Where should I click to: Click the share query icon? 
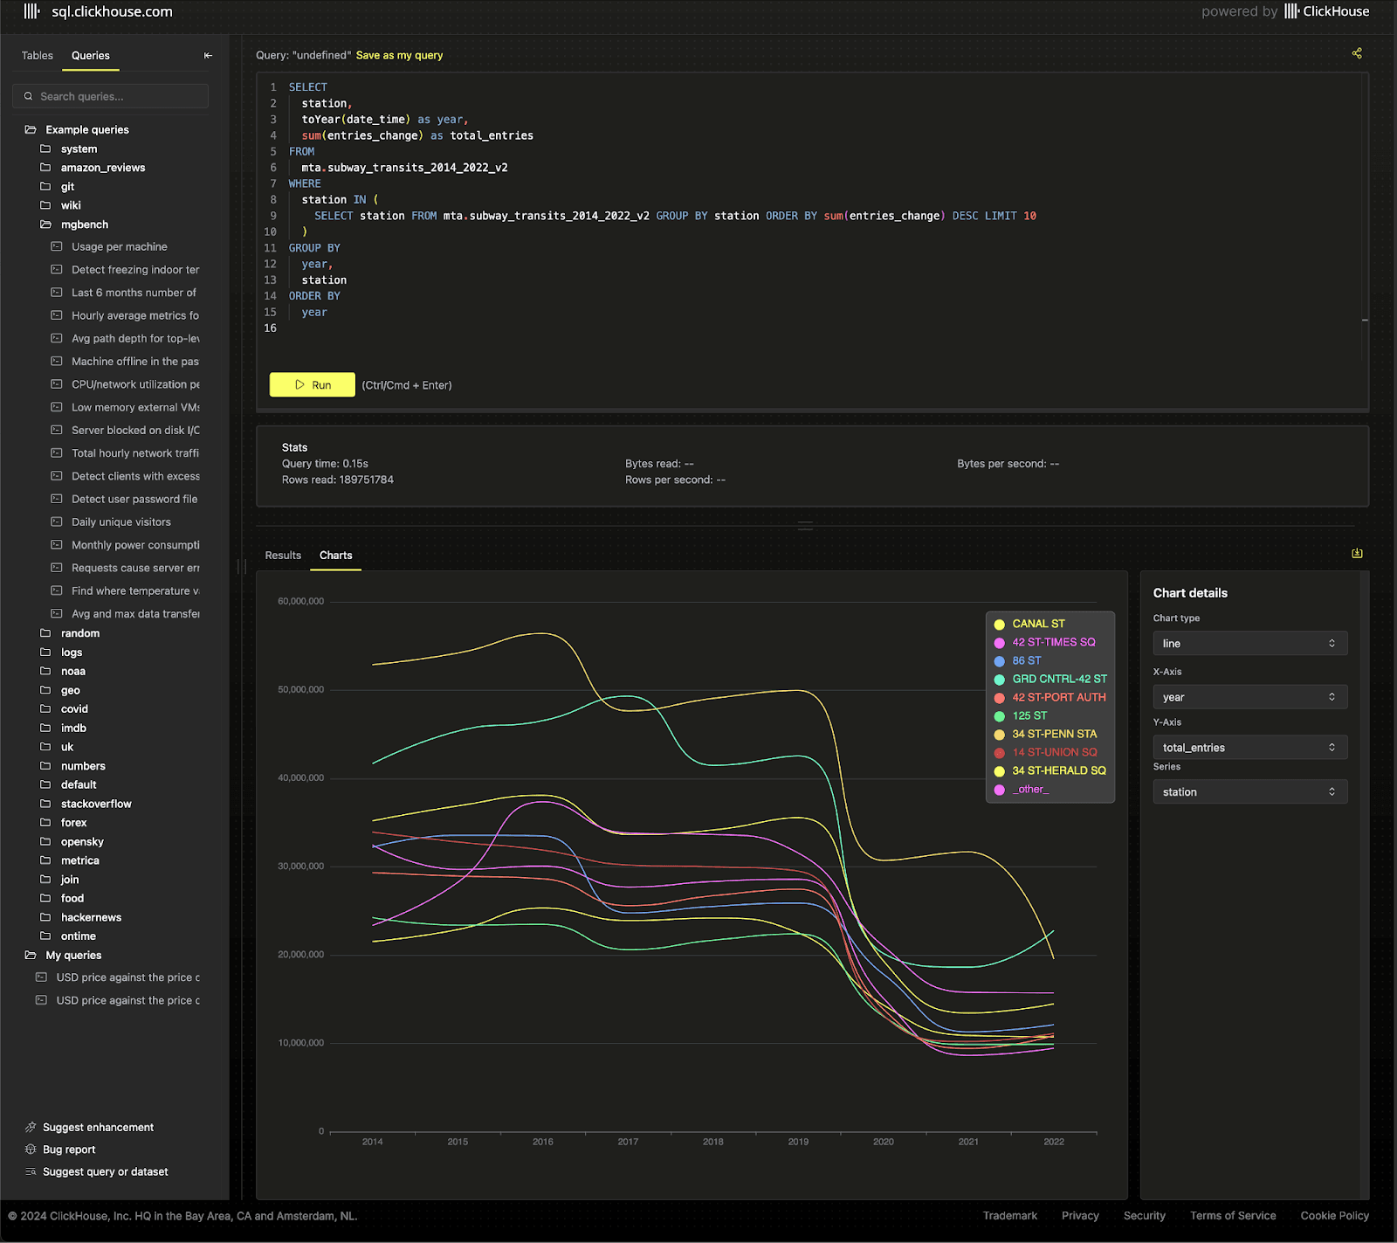tap(1357, 53)
